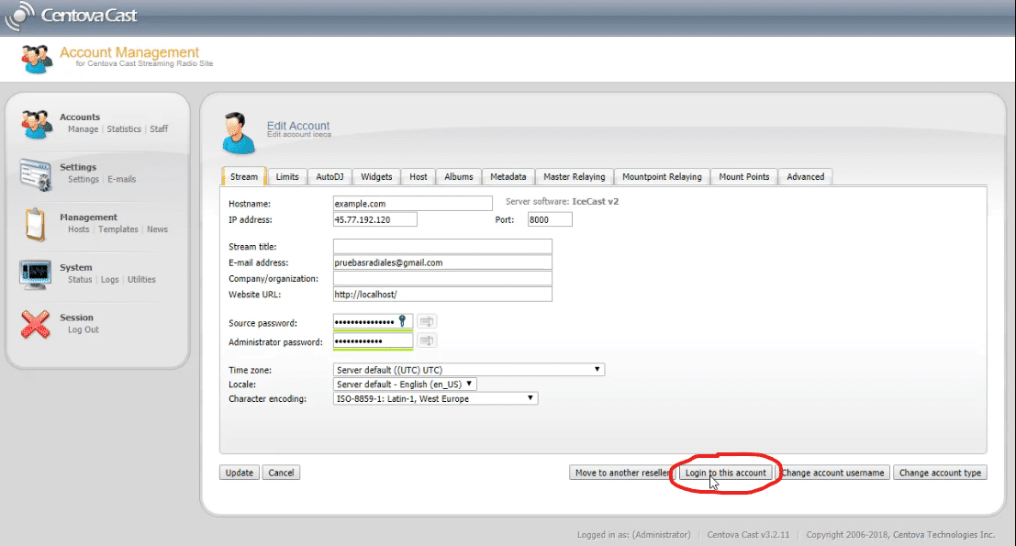The image size is (1016, 546).
Task: Click the red X Session icon
Action: tap(35, 325)
